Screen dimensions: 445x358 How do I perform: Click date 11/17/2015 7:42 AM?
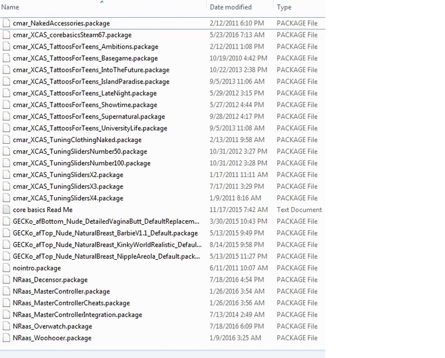pyautogui.click(x=239, y=209)
